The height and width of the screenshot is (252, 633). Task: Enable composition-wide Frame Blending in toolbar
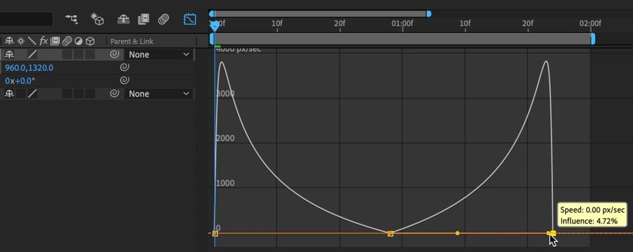coord(143,19)
